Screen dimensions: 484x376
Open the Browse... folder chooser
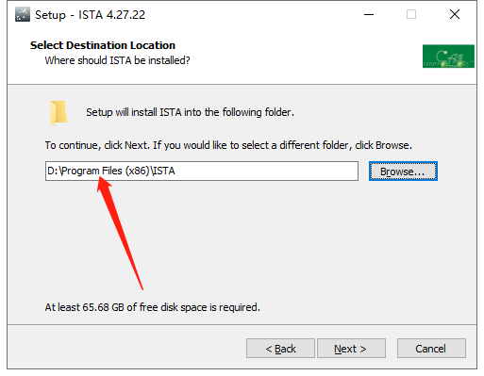[403, 172]
